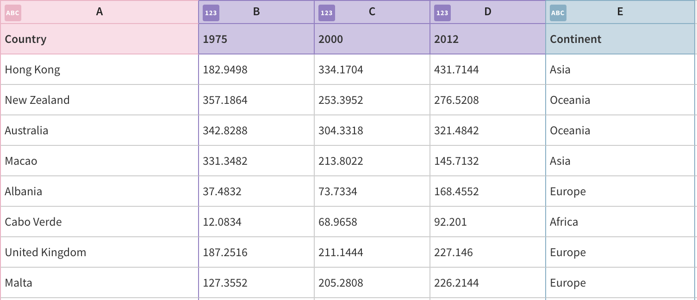Click the 123 number type icon in column D
Screen dimensions: 697x300
click(x=442, y=13)
